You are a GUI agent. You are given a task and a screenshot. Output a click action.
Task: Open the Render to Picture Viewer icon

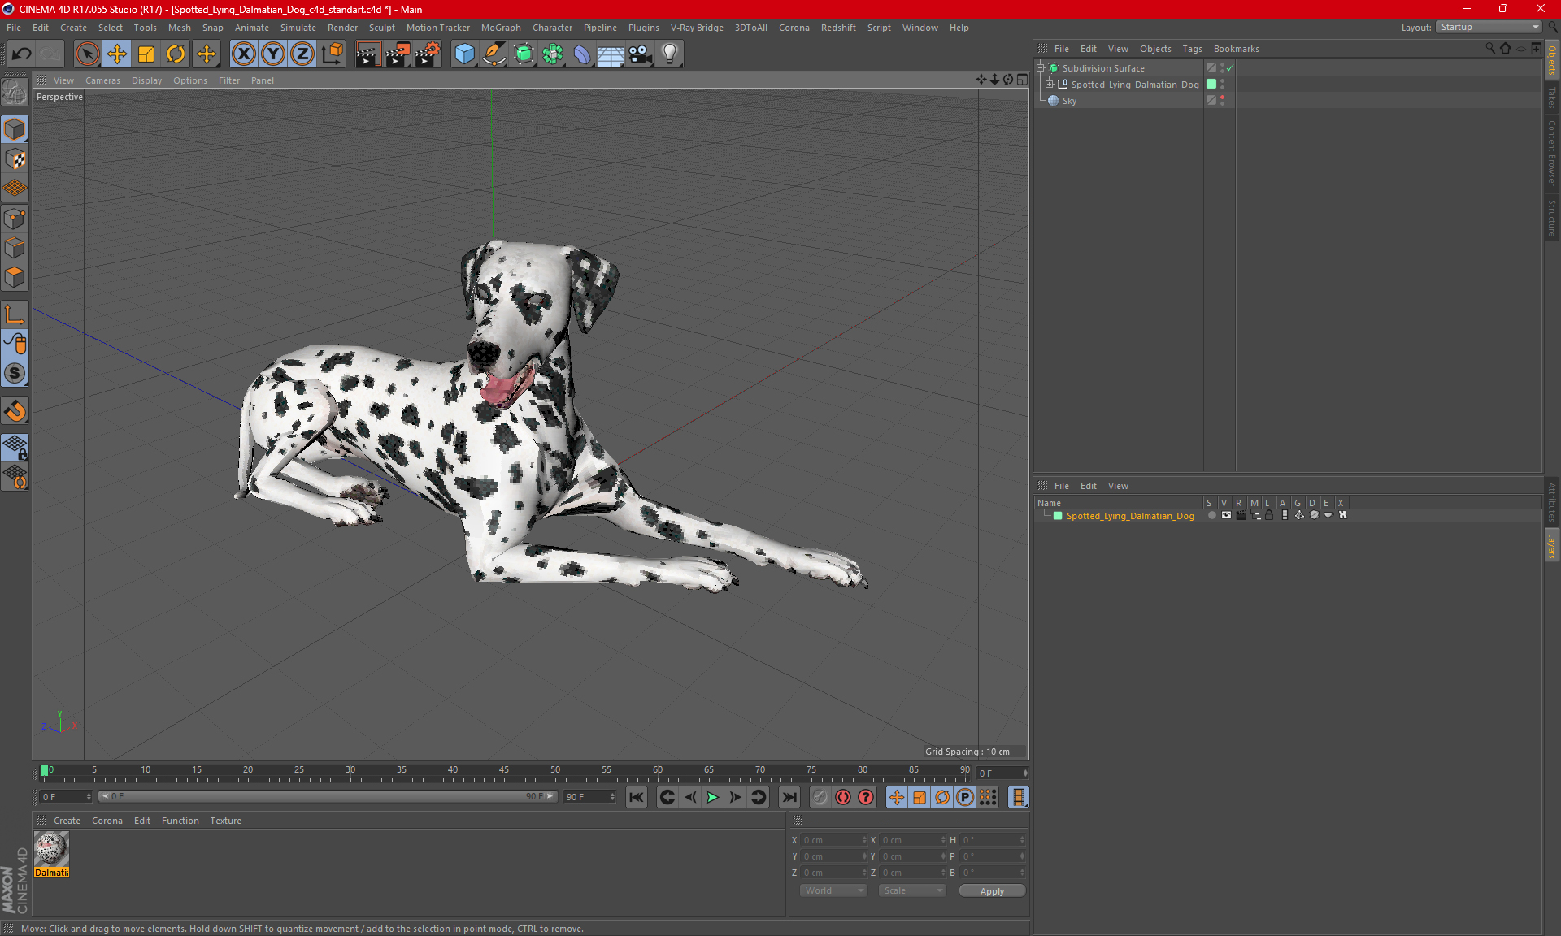398,54
